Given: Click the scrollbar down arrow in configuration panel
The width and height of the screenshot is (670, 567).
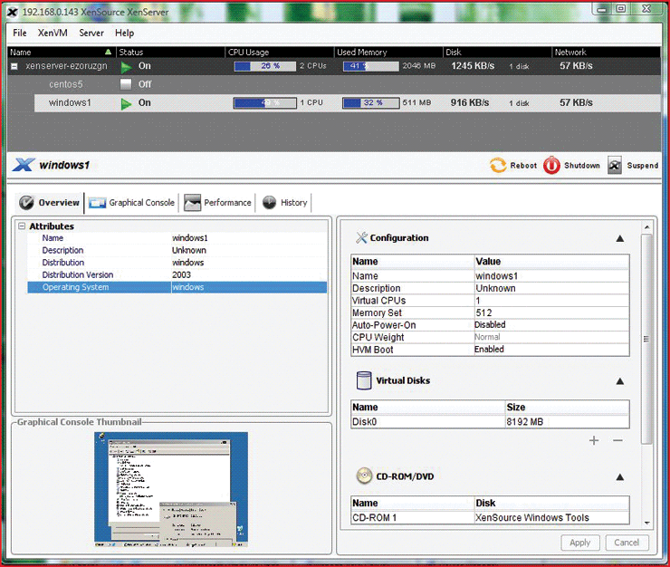Looking at the screenshot, I should (647, 523).
